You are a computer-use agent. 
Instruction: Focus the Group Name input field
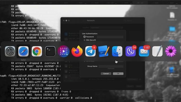(111, 66)
